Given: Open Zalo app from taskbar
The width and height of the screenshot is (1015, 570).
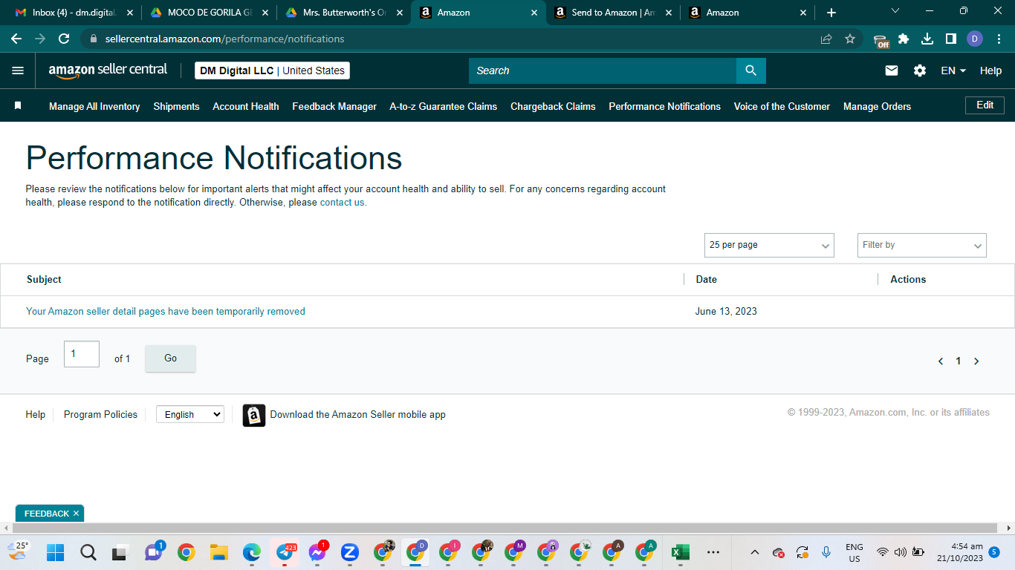Looking at the screenshot, I should pos(349,552).
